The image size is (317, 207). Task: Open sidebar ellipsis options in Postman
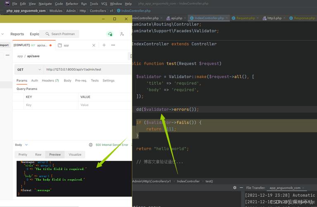pos(7,55)
